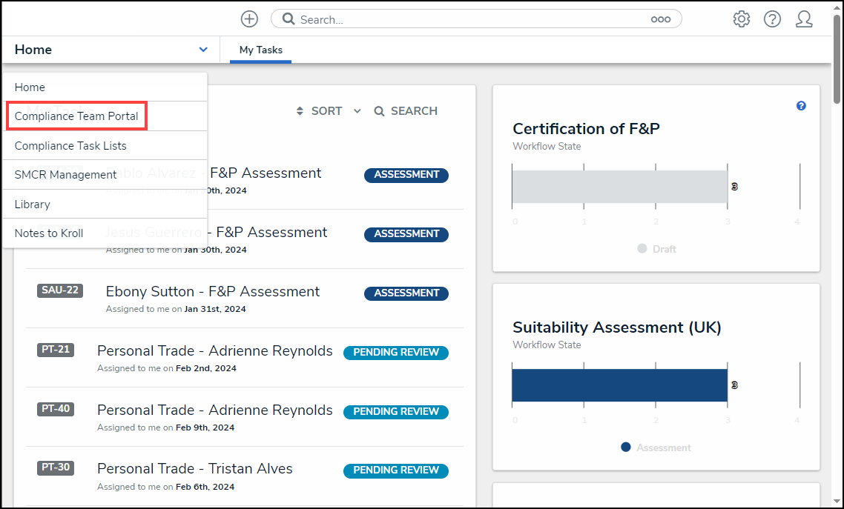Open settings with the gear icon
This screenshot has height=509, width=844.
point(741,19)
